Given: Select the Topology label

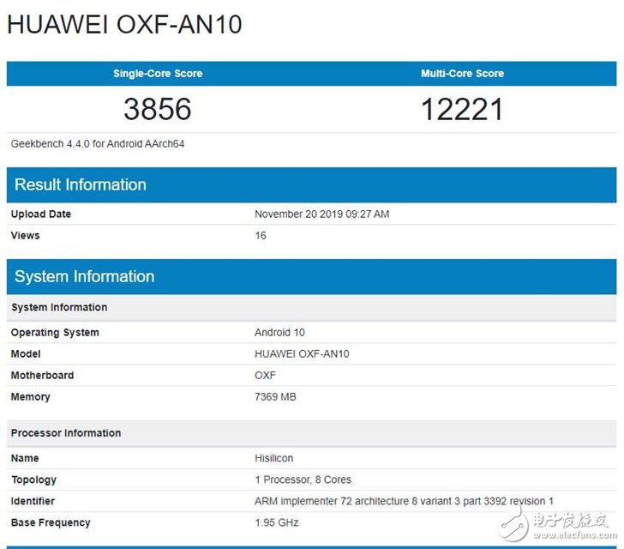Looking at the screenshot, I should (33, 480).
